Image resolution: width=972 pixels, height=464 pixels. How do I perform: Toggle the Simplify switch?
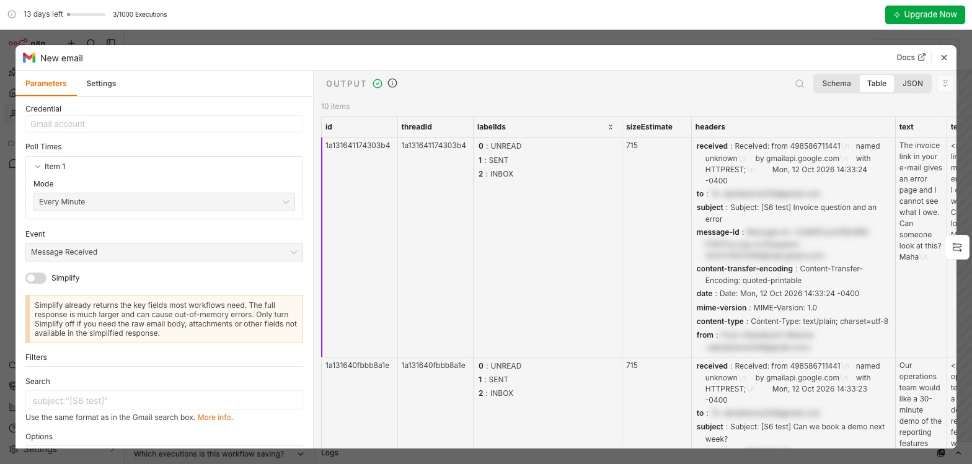point(36,278)
